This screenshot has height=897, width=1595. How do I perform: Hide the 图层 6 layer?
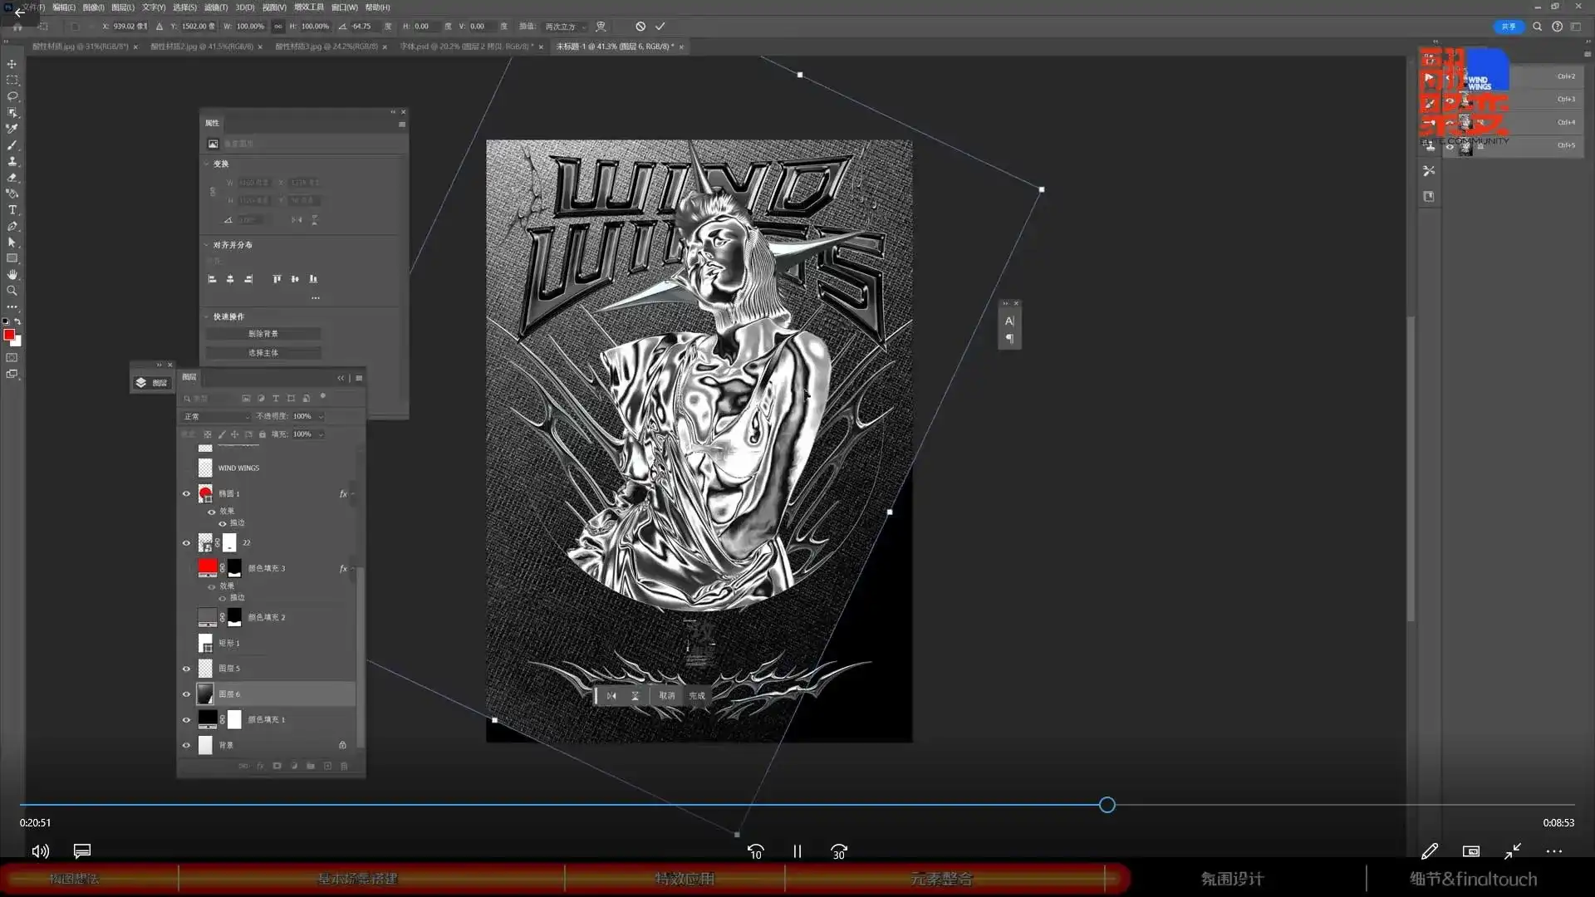pyautogui.click(x=186, y=694)
